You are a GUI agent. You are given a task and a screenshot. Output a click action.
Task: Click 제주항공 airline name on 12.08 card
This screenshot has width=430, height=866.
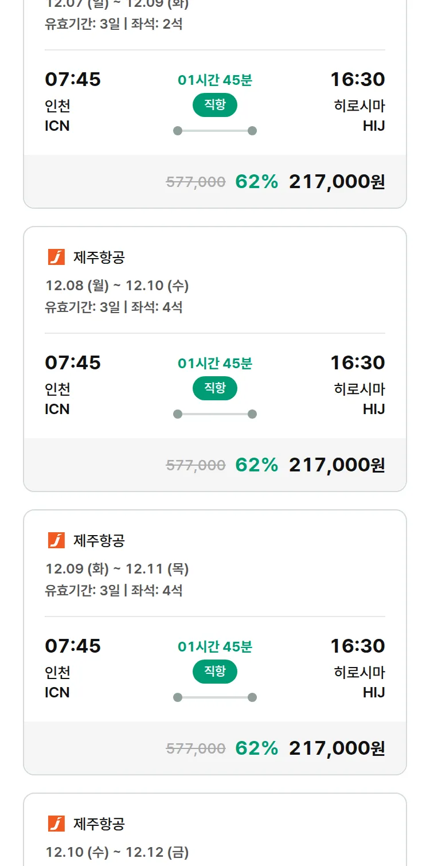pyautogui.click(x=99, y=258)
